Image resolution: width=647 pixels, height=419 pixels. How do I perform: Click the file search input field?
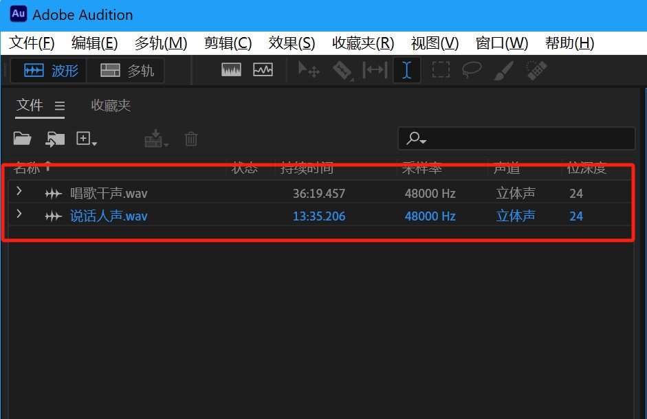523,139
